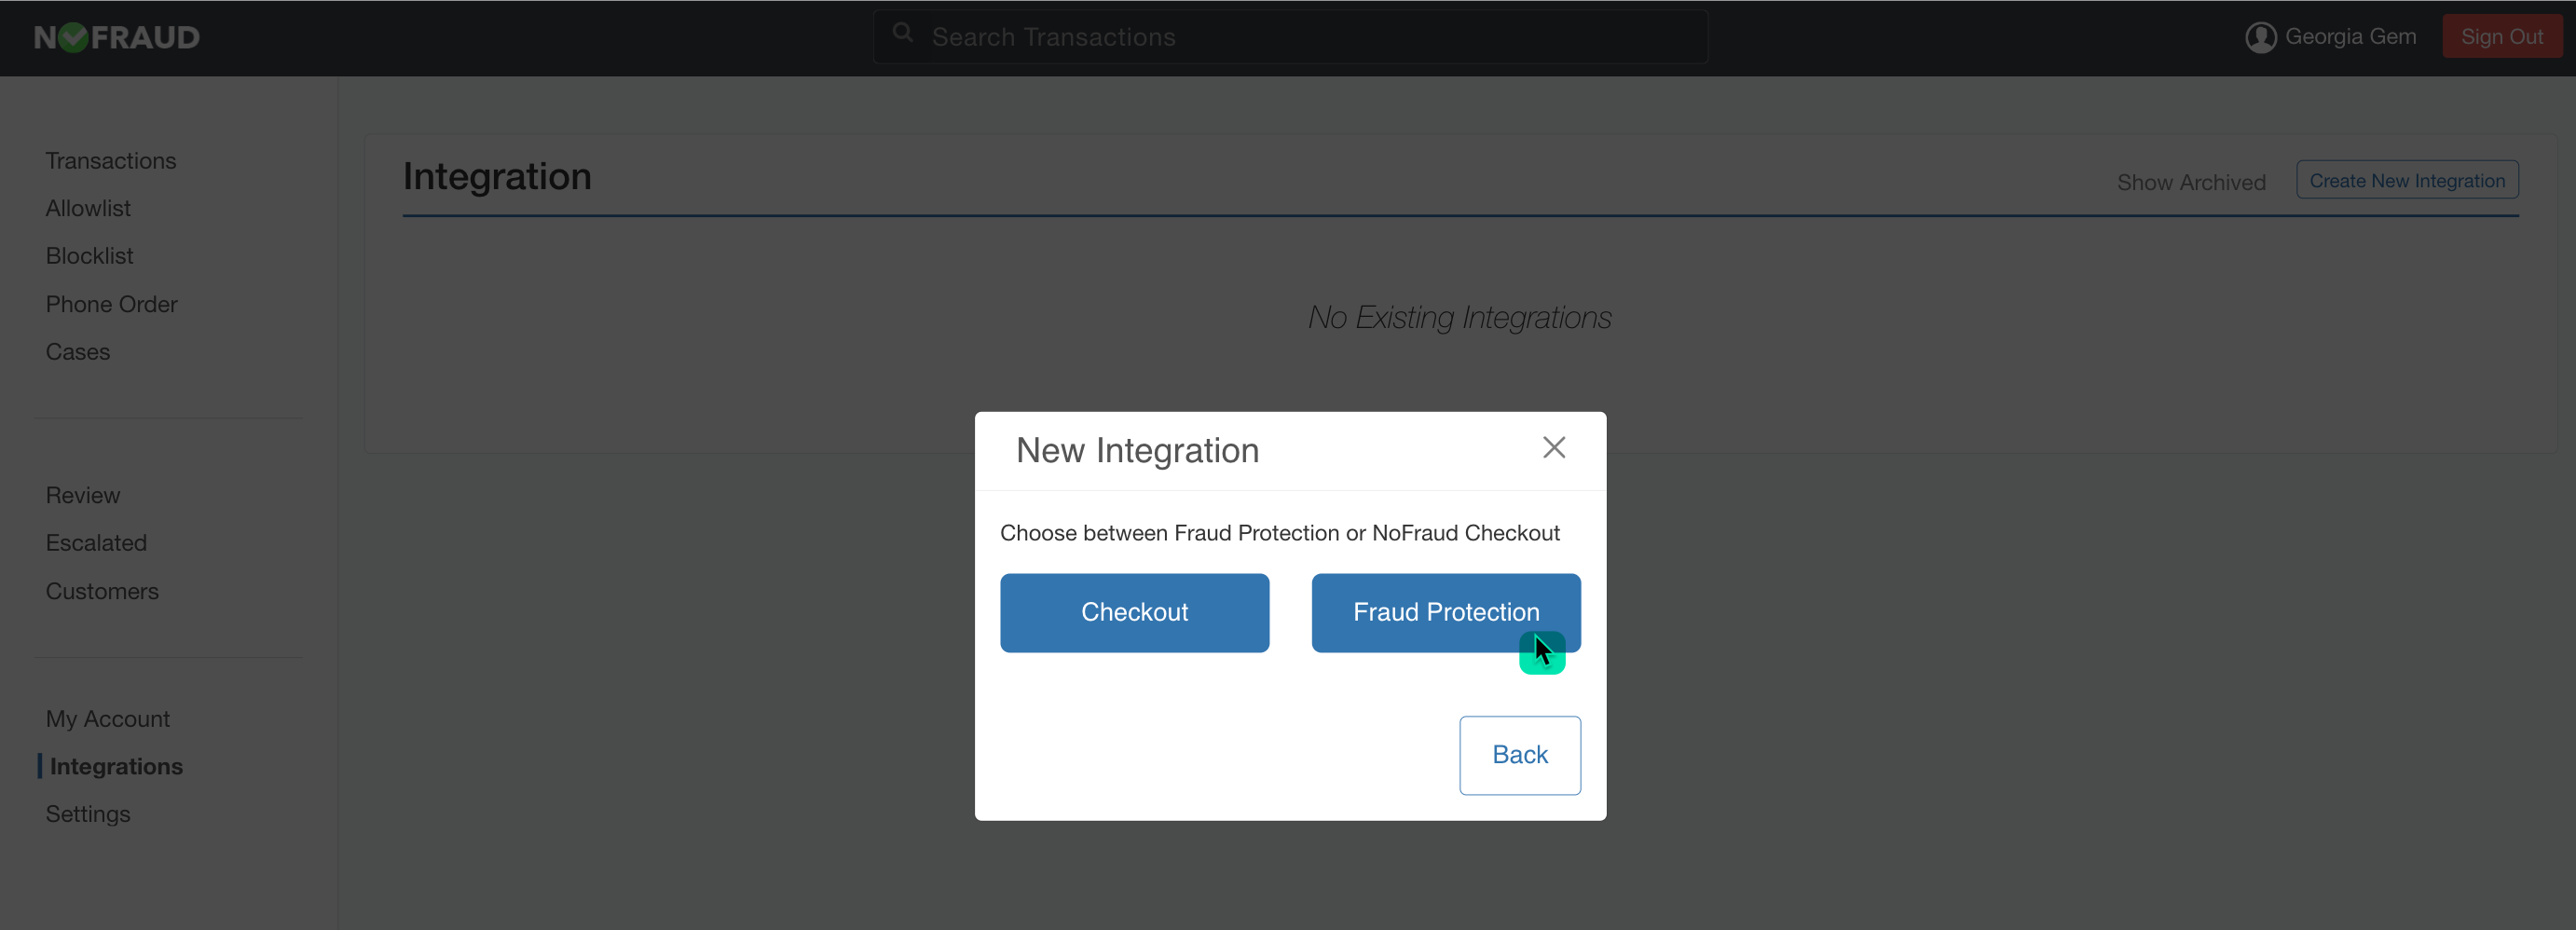Open My Account settings
The width and height of the screenshot is (2576, 930).
[107, 718]
